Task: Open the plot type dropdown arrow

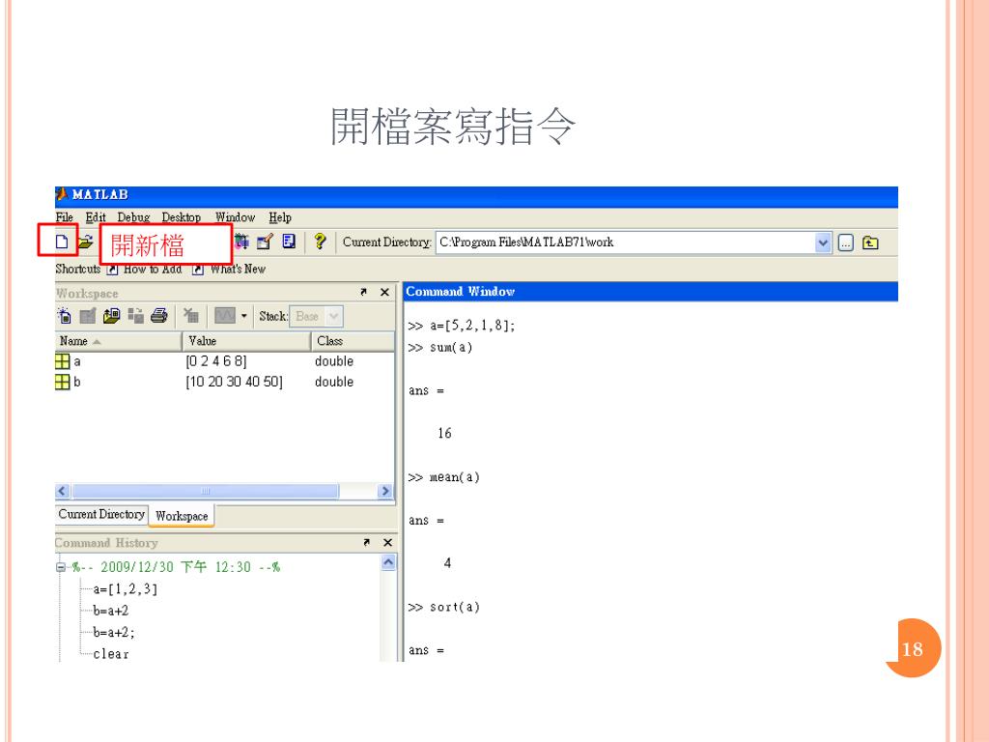Action: (x=244, y=316)
